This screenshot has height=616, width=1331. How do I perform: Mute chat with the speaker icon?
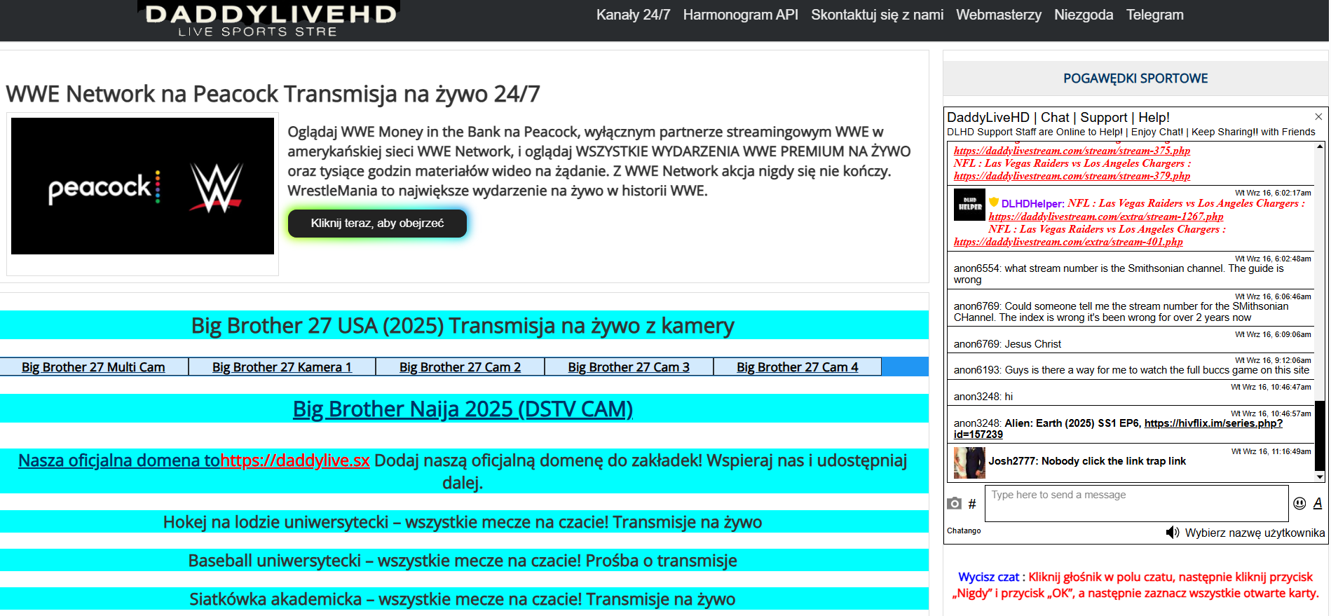pos(1172,533)
